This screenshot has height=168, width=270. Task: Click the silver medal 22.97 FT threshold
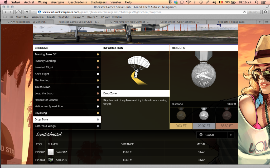(204, 126)
